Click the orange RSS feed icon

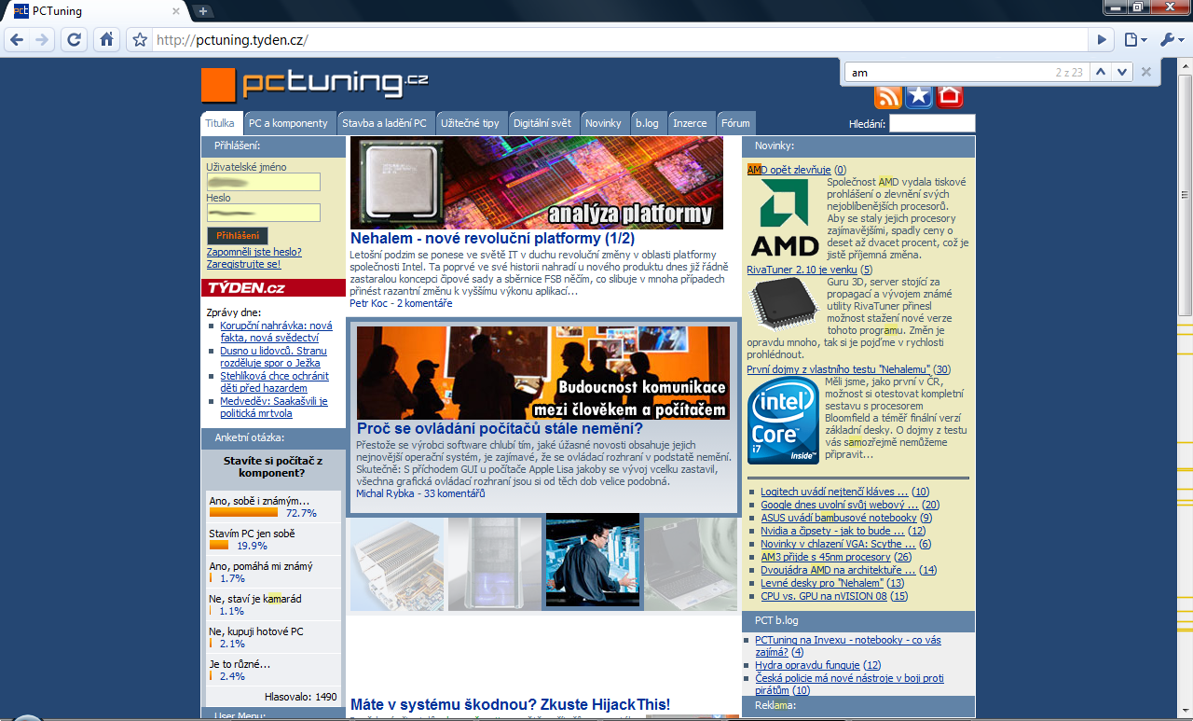click(888, 96)
